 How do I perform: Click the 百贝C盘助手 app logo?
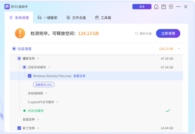(x=7, y=7)
